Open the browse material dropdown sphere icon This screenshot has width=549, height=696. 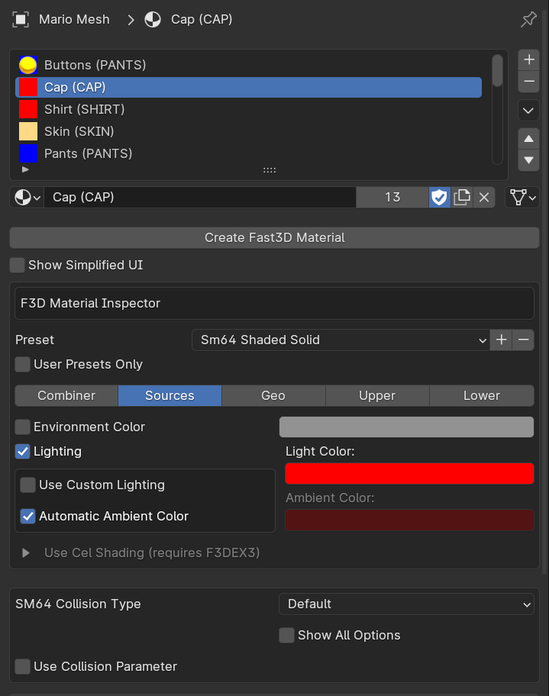27,197
